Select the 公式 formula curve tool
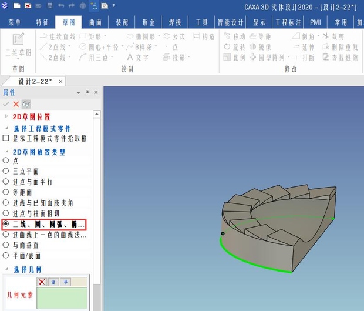This screenshot has width=364, height=311. coord(174,36)
